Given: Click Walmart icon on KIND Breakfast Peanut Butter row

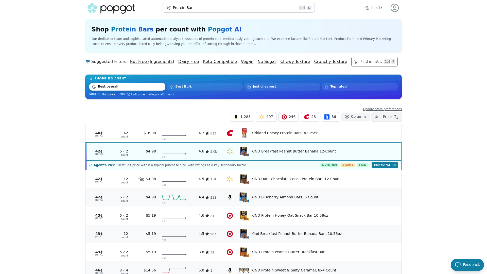Looking at the screenshot, I should [230, 151].
